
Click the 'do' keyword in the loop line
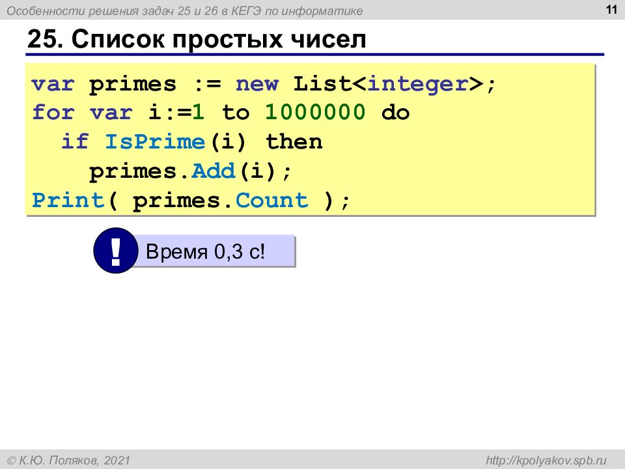(395, 113)
